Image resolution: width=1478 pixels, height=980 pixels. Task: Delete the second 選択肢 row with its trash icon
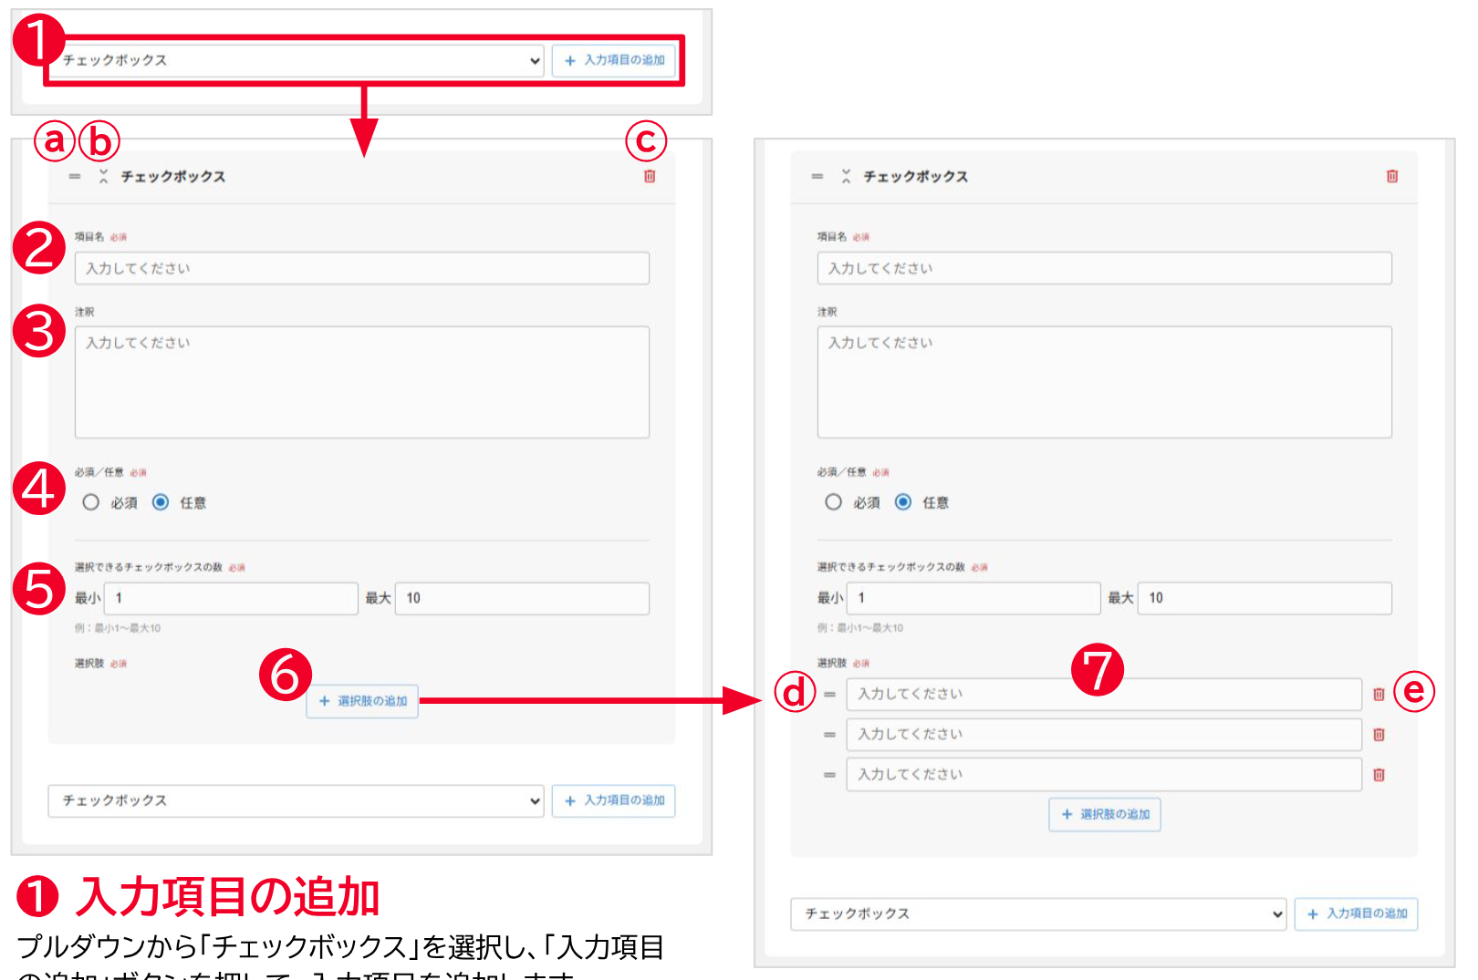(x=1379, y=735)
